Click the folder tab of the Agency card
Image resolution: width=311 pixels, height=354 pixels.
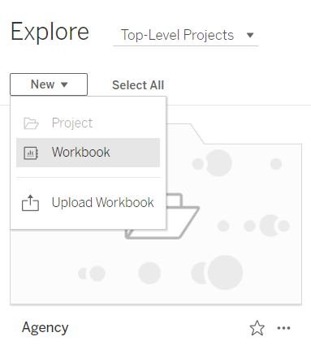[x=185, y=133]
